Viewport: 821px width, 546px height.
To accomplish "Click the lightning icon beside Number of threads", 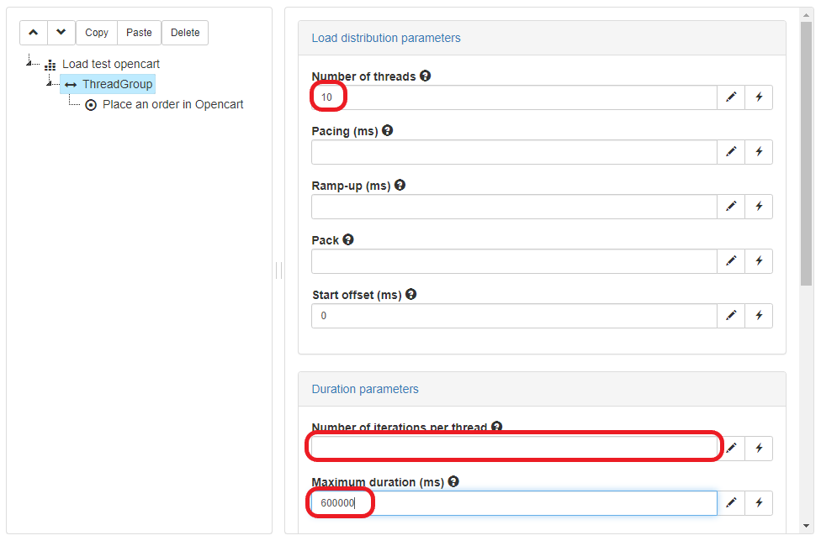I will click(759, 97).
